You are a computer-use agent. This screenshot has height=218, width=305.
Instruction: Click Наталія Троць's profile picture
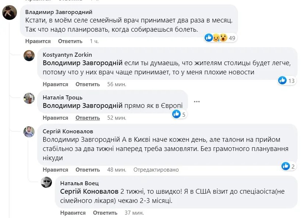[29, 98]
